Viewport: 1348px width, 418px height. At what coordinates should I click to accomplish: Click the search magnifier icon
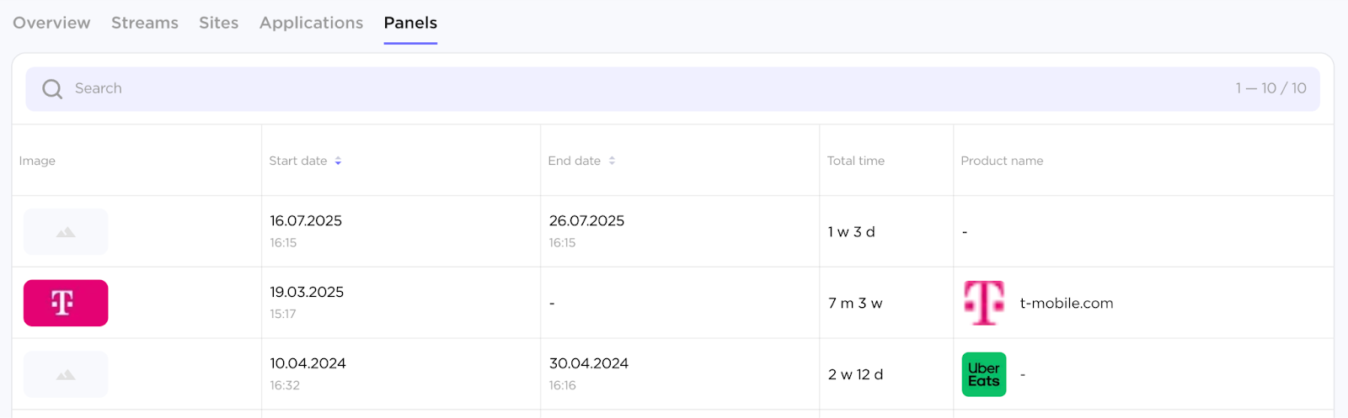52,89
